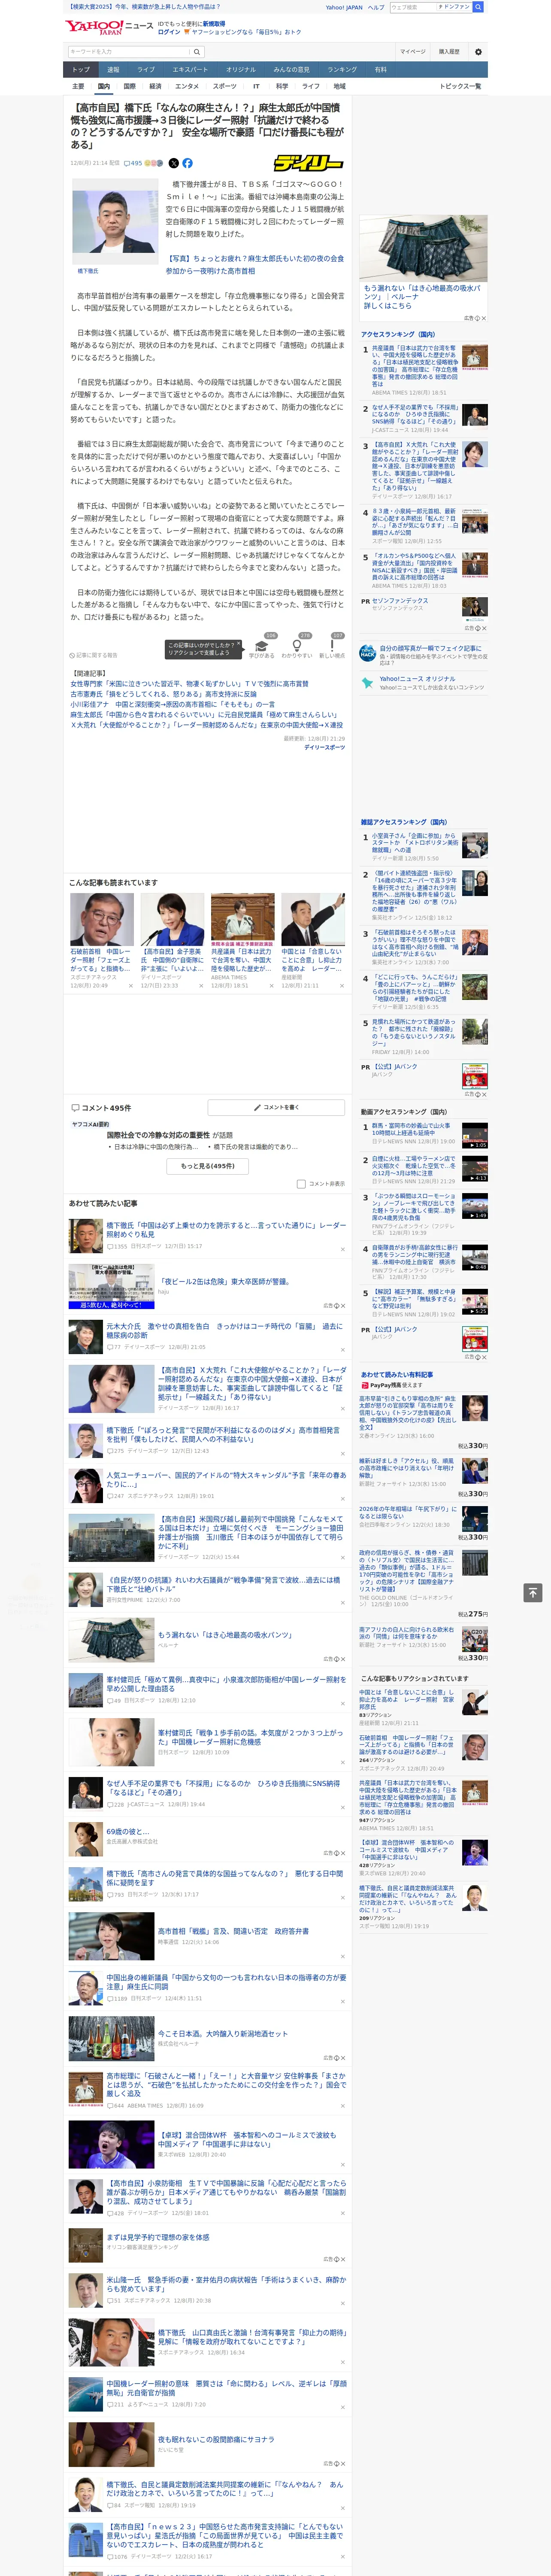
Task: Open the トップ navigation tab
Action: [x=81, y=70]
